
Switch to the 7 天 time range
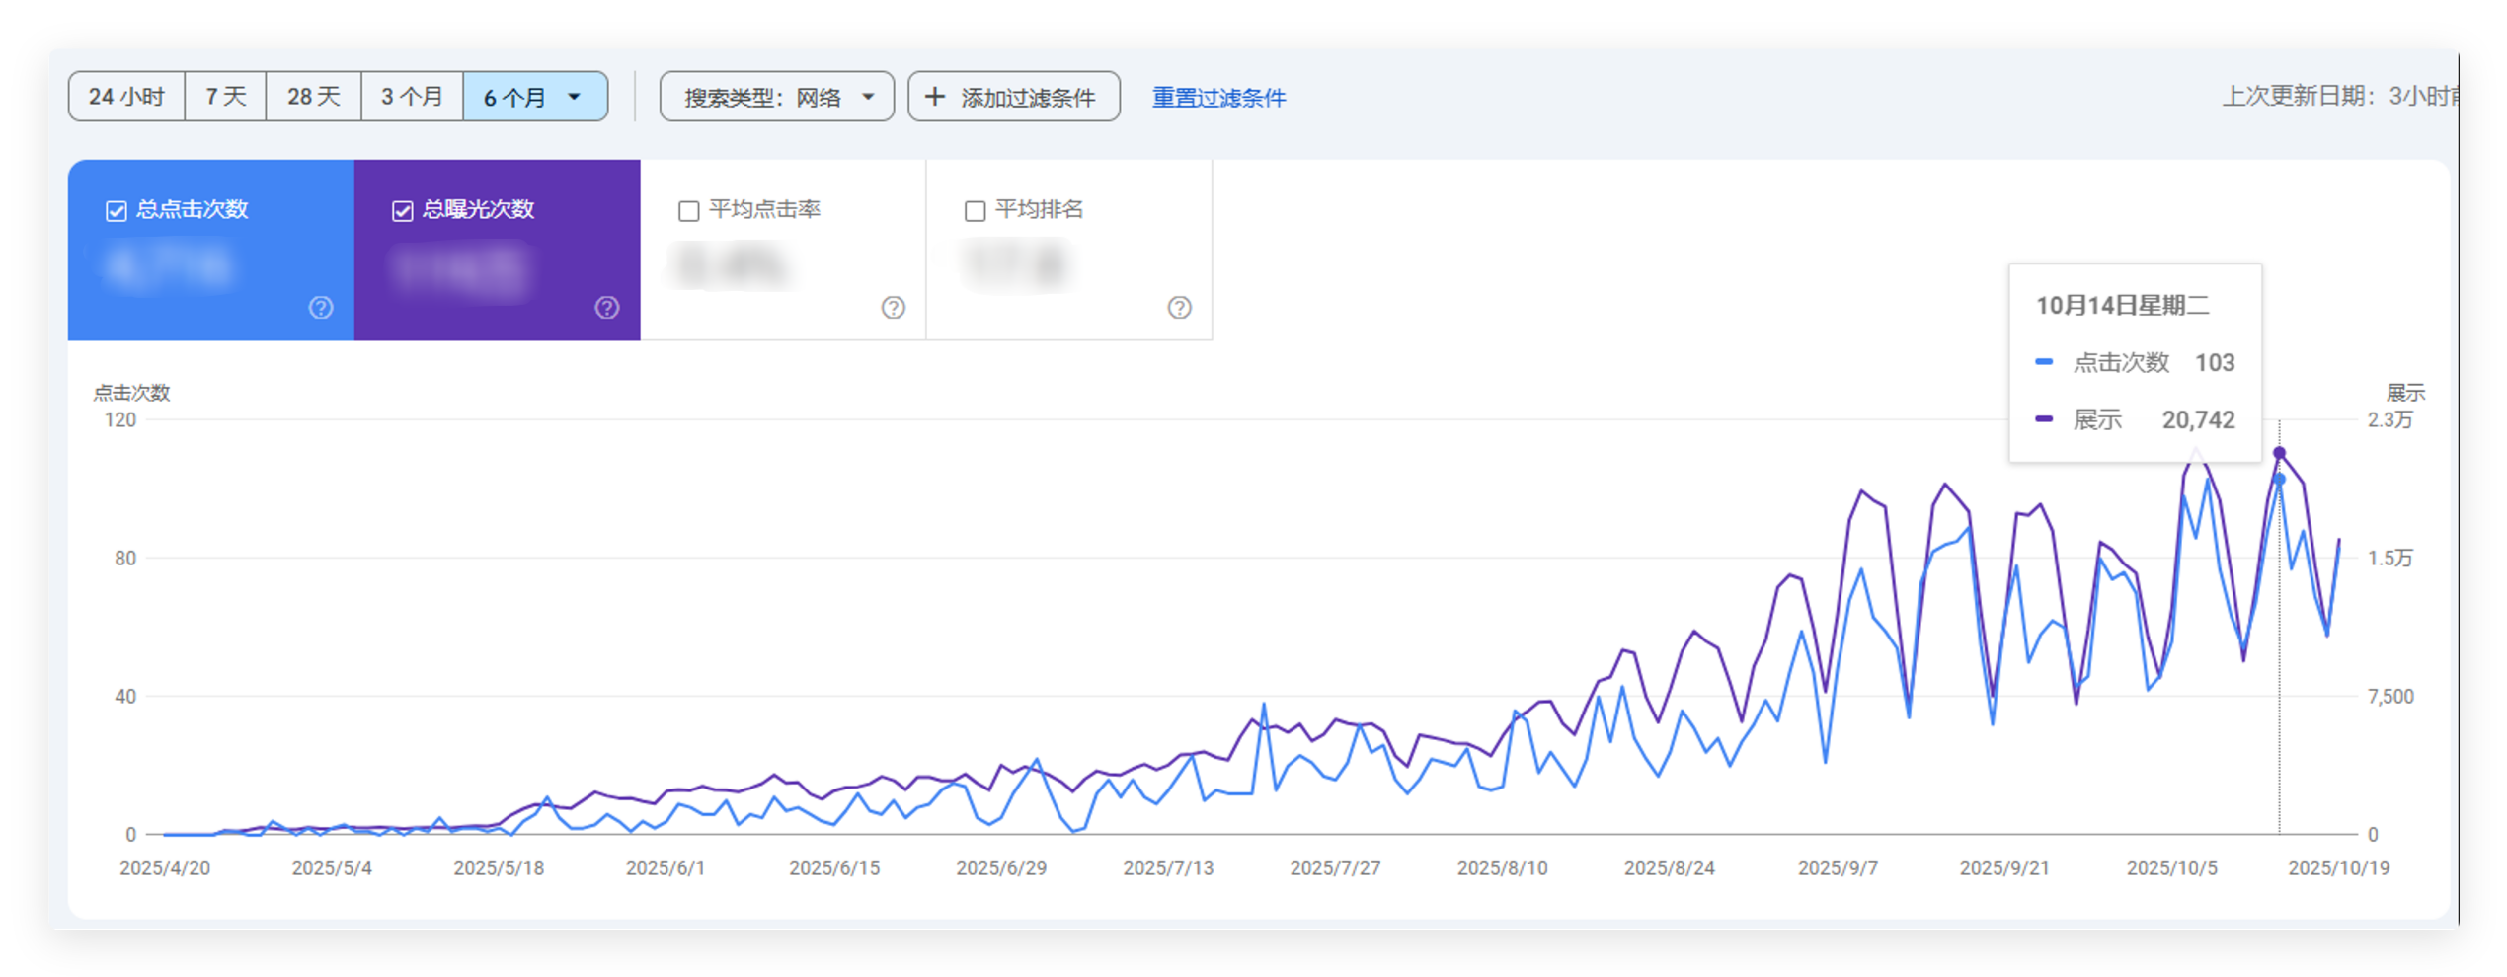point(225,97)
